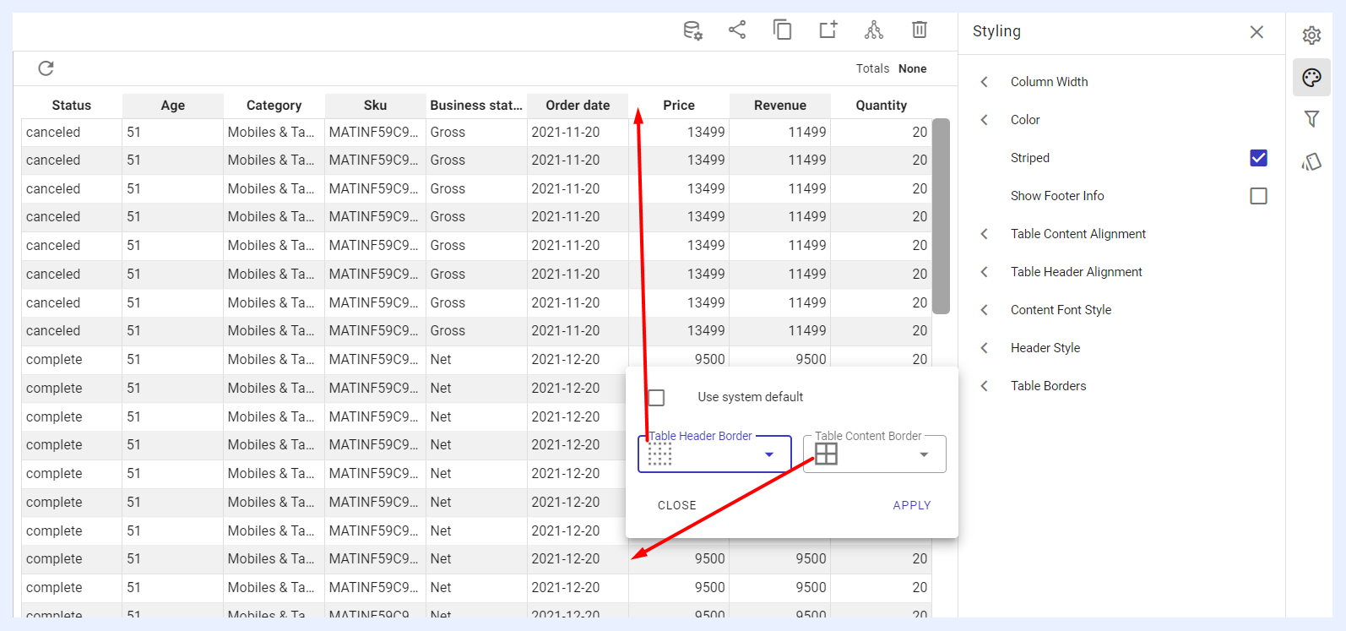The height and width of the screenshot is (631, 1346).
Task: Click the Sku column header
Action: tap(376, 106)
